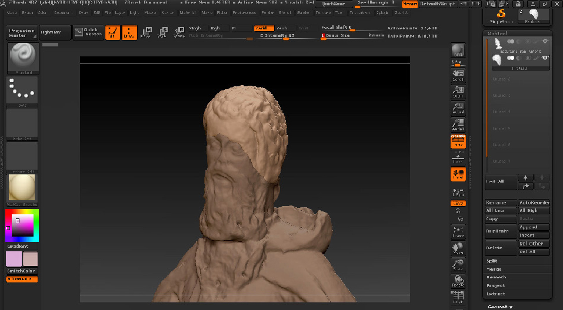Toggle the Floor grid icon
Image resolution: width=563 pixels, height=310 pixels.
pyautogui.click(x=458, y=158)
